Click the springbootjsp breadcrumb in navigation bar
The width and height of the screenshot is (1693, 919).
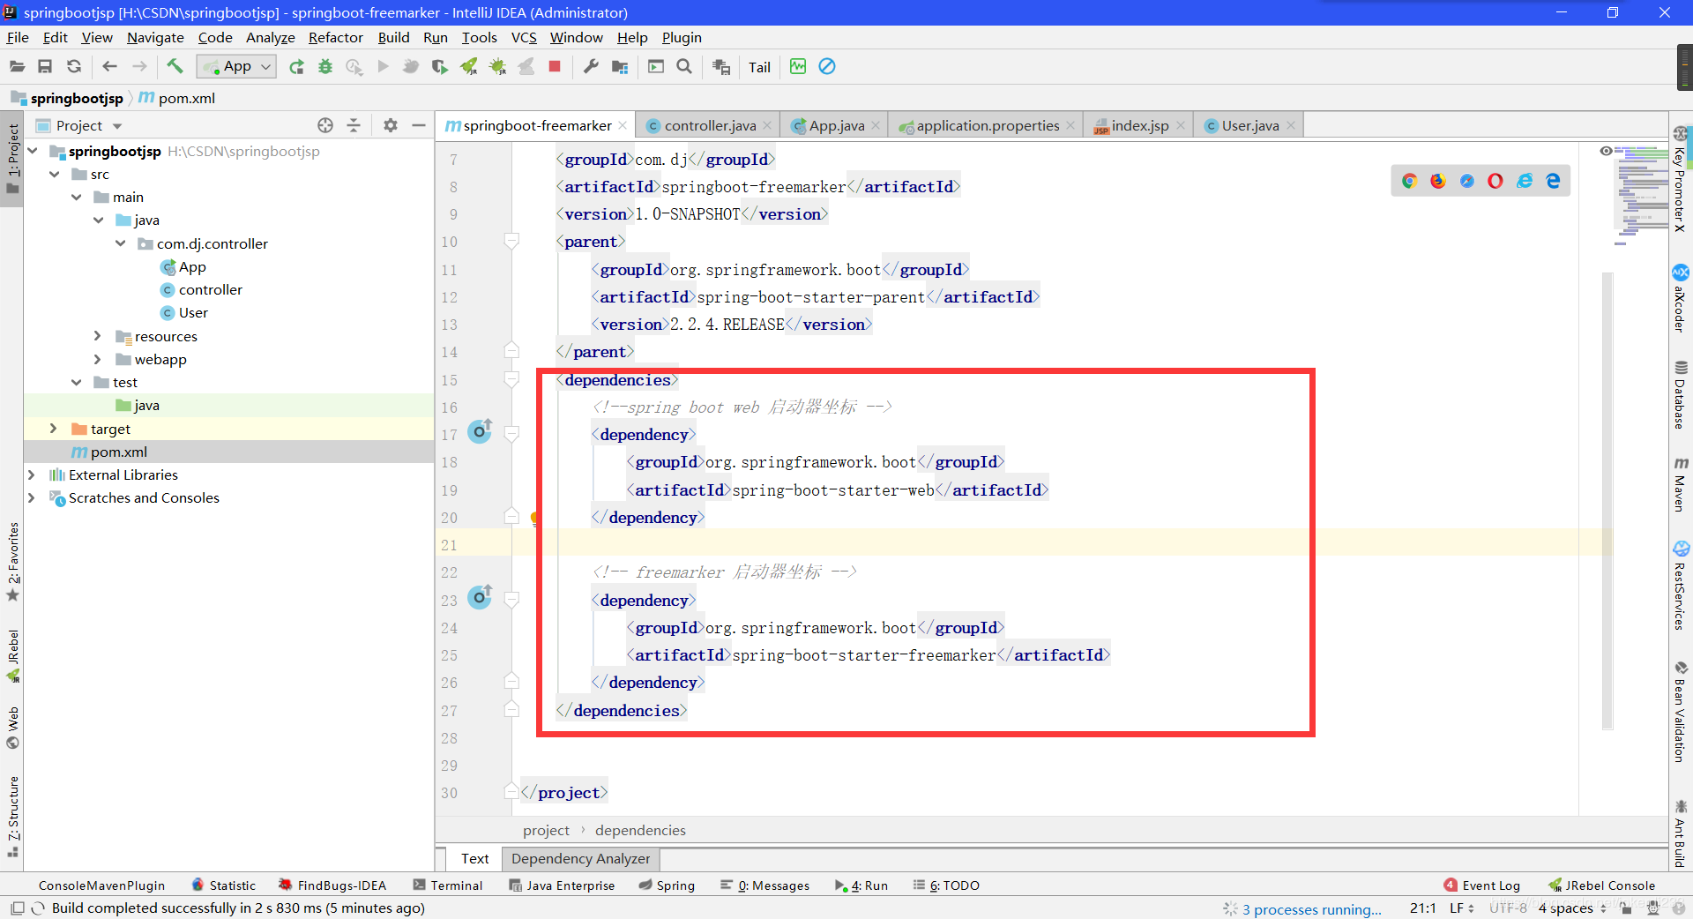77,98
